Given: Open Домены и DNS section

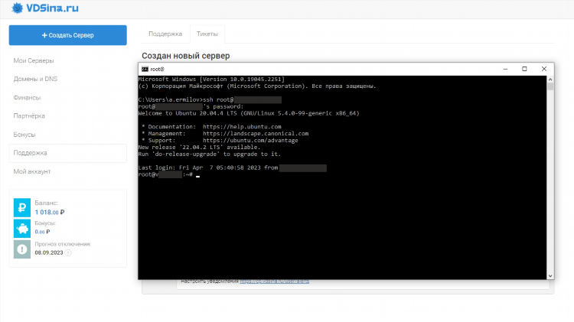Looking at the screenshot, I should tap(35, 79).
